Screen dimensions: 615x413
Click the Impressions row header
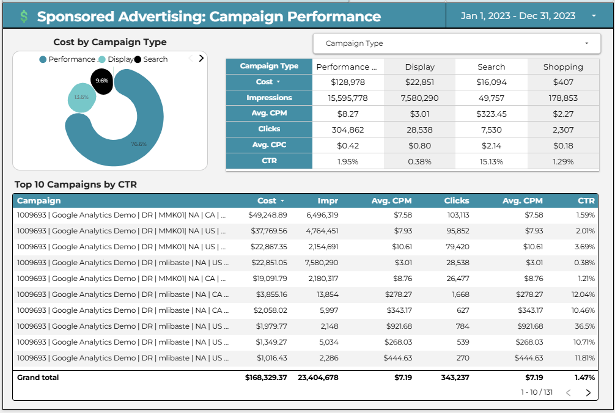tap(269, 98)
